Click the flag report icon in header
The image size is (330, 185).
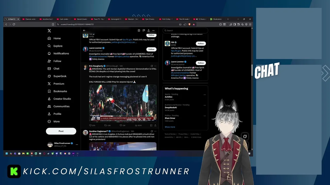click(144, 30)
